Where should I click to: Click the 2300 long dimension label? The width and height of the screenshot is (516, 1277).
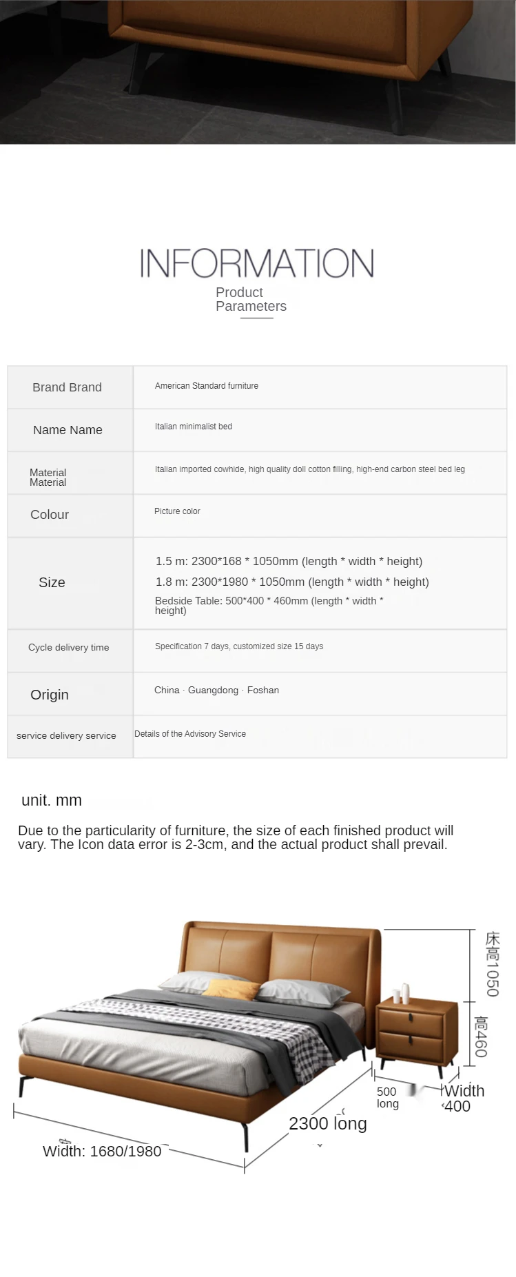[327, 1123]
